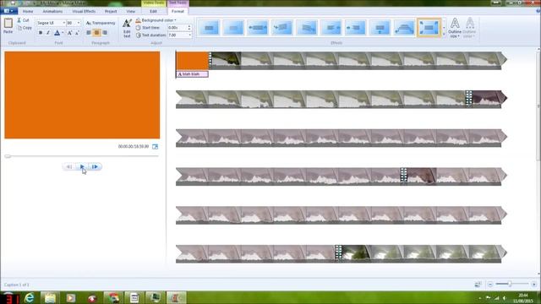Select the highlighted zoom text effect
The image size is (541, 304).
pos(429,28)
